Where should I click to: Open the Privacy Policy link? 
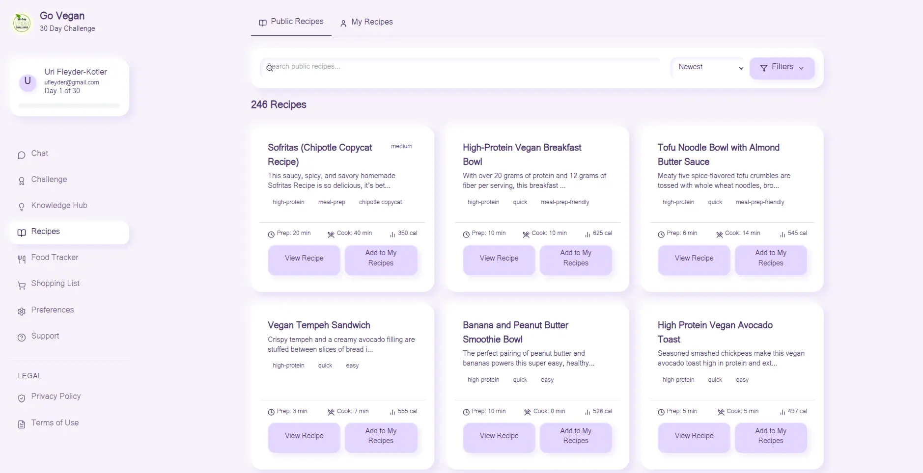(x=69, y=396)
